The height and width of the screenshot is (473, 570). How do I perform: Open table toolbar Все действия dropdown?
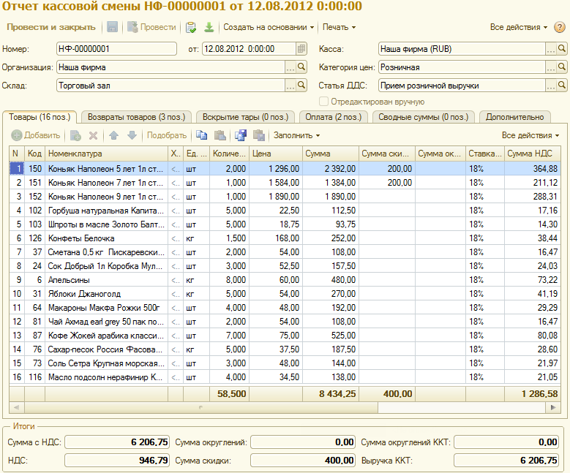tap(530, 135)
